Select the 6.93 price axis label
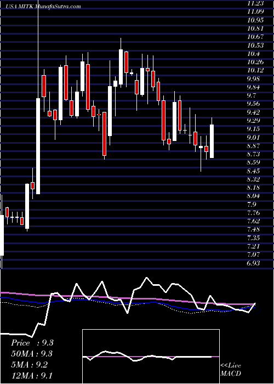Screen dimensions: 274x384 coord(254,263)
